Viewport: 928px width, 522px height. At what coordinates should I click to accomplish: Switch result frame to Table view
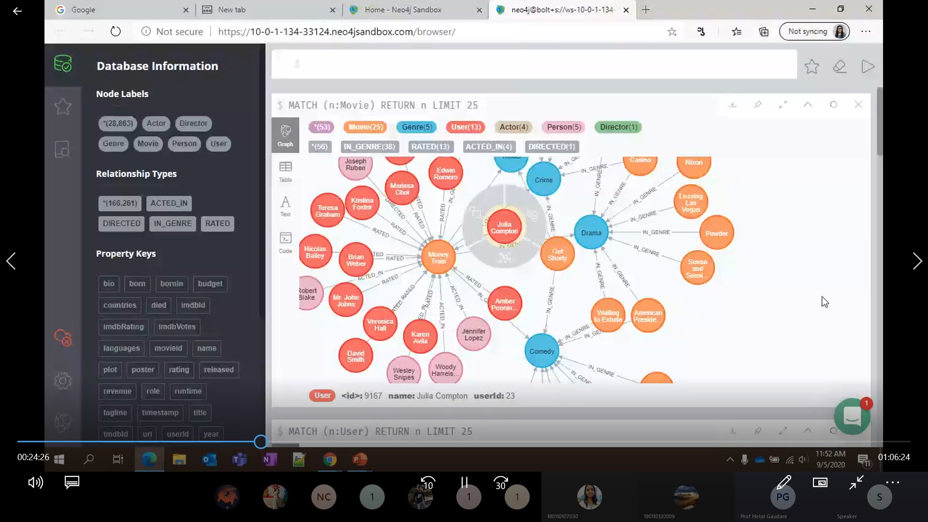click(285, 171)
